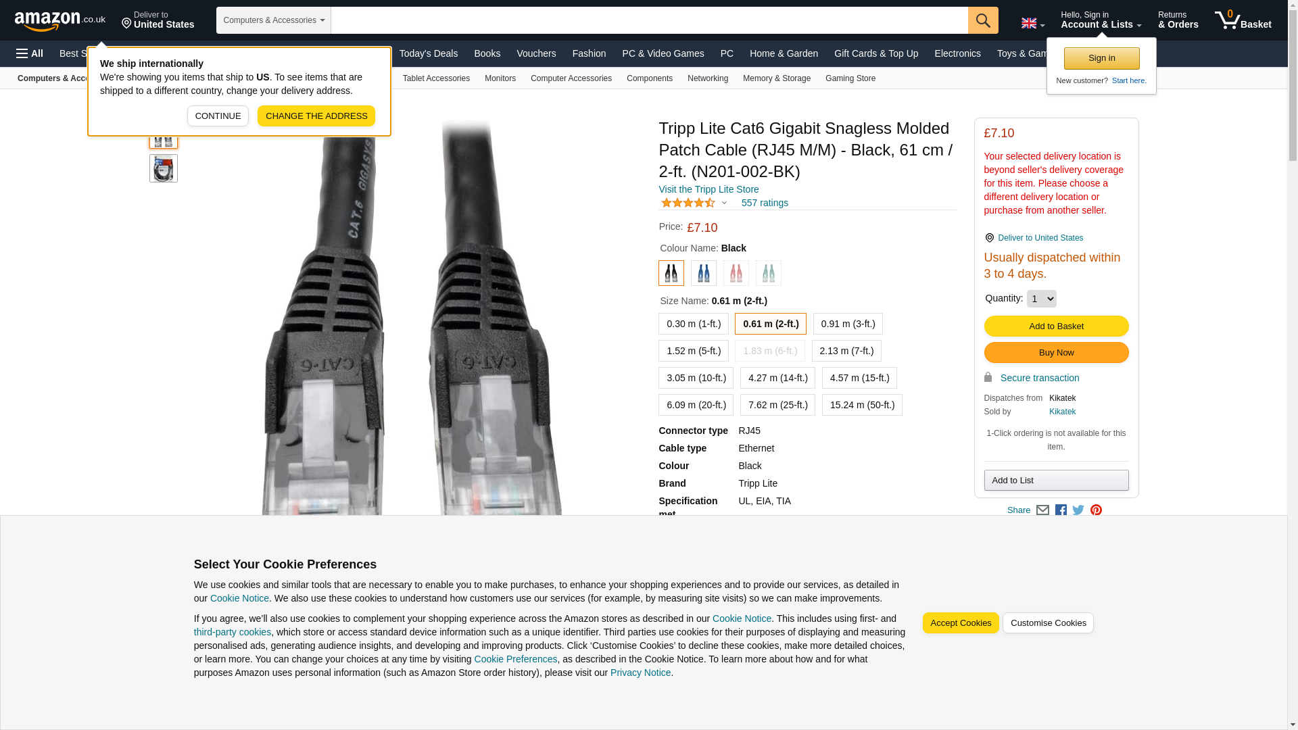Click the search magnifier button
Viewport: 1298px width, 730px height.
coord(983,20)
